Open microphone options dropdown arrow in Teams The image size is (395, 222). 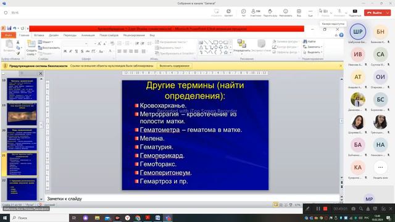[x=346, y=12]
